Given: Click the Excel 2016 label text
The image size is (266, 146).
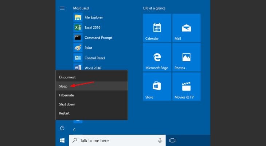Looking at the screenshot, I should [x=93, y=27].
